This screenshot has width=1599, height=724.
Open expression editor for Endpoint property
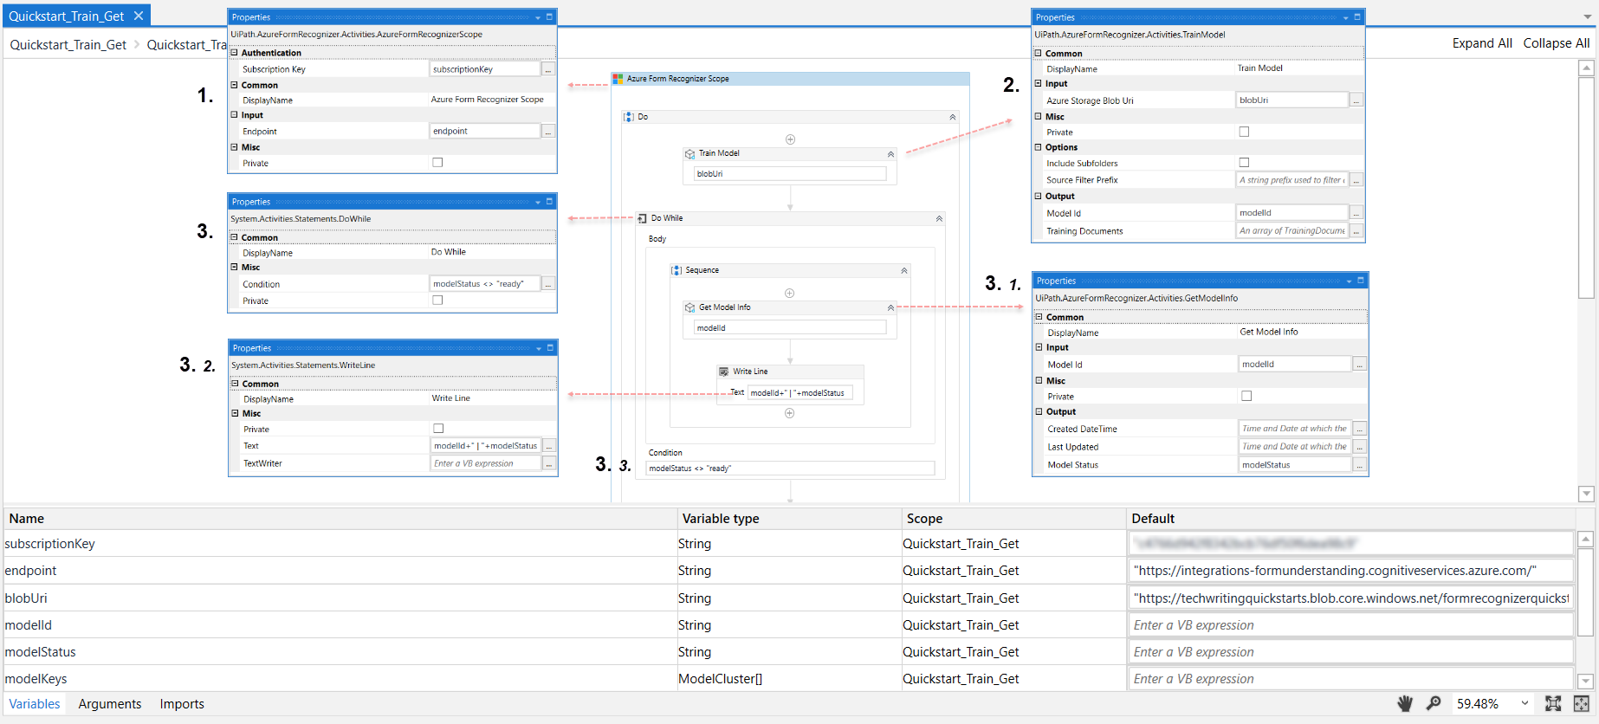[548, 132]
